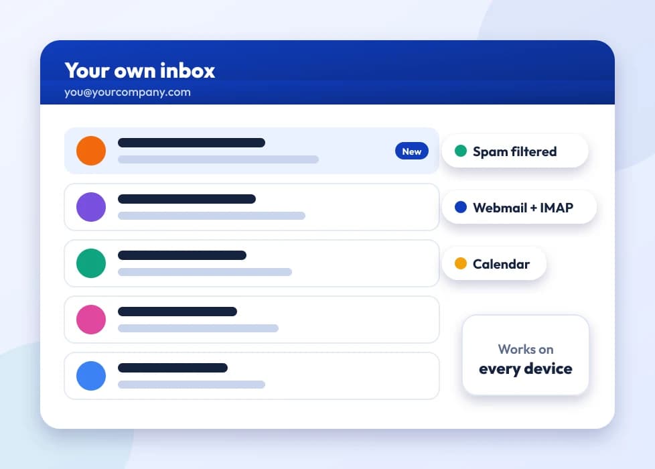Click the pink sender avatar
The image size is (655, 469).
pos(91,320)
